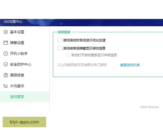163x130 pixels.
Task: Select 开机小助手 in the sidebar
Action: (19, 54)
